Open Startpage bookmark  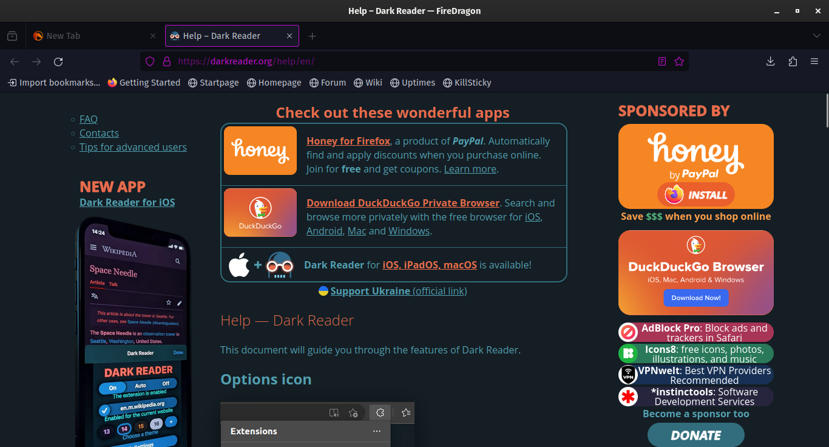coord(213,83)
